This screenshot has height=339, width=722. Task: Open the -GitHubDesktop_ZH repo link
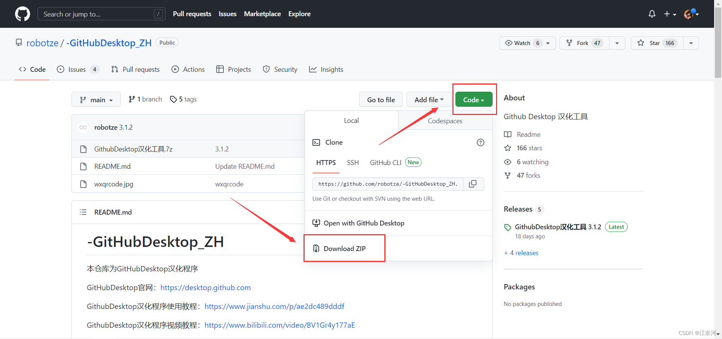(x=109, y=43)
